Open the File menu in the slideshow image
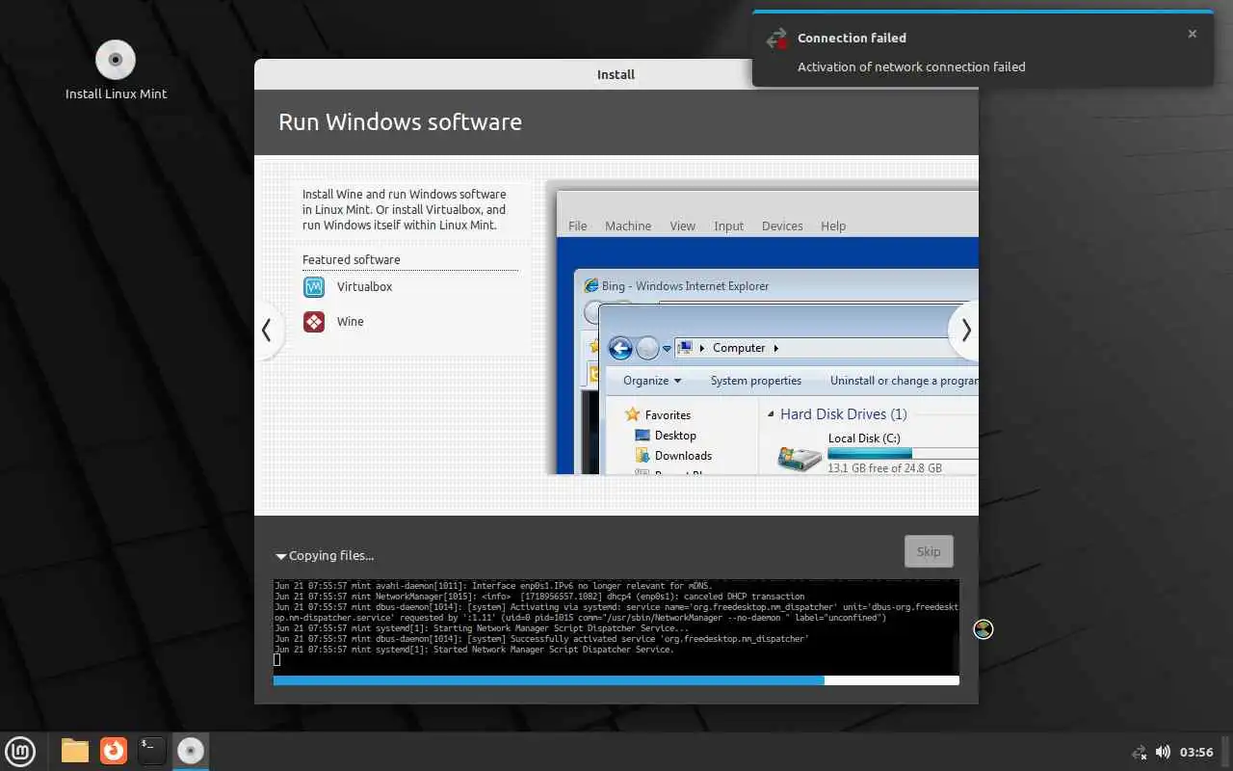Screen dimensions: 1233x771 point(578,226)
